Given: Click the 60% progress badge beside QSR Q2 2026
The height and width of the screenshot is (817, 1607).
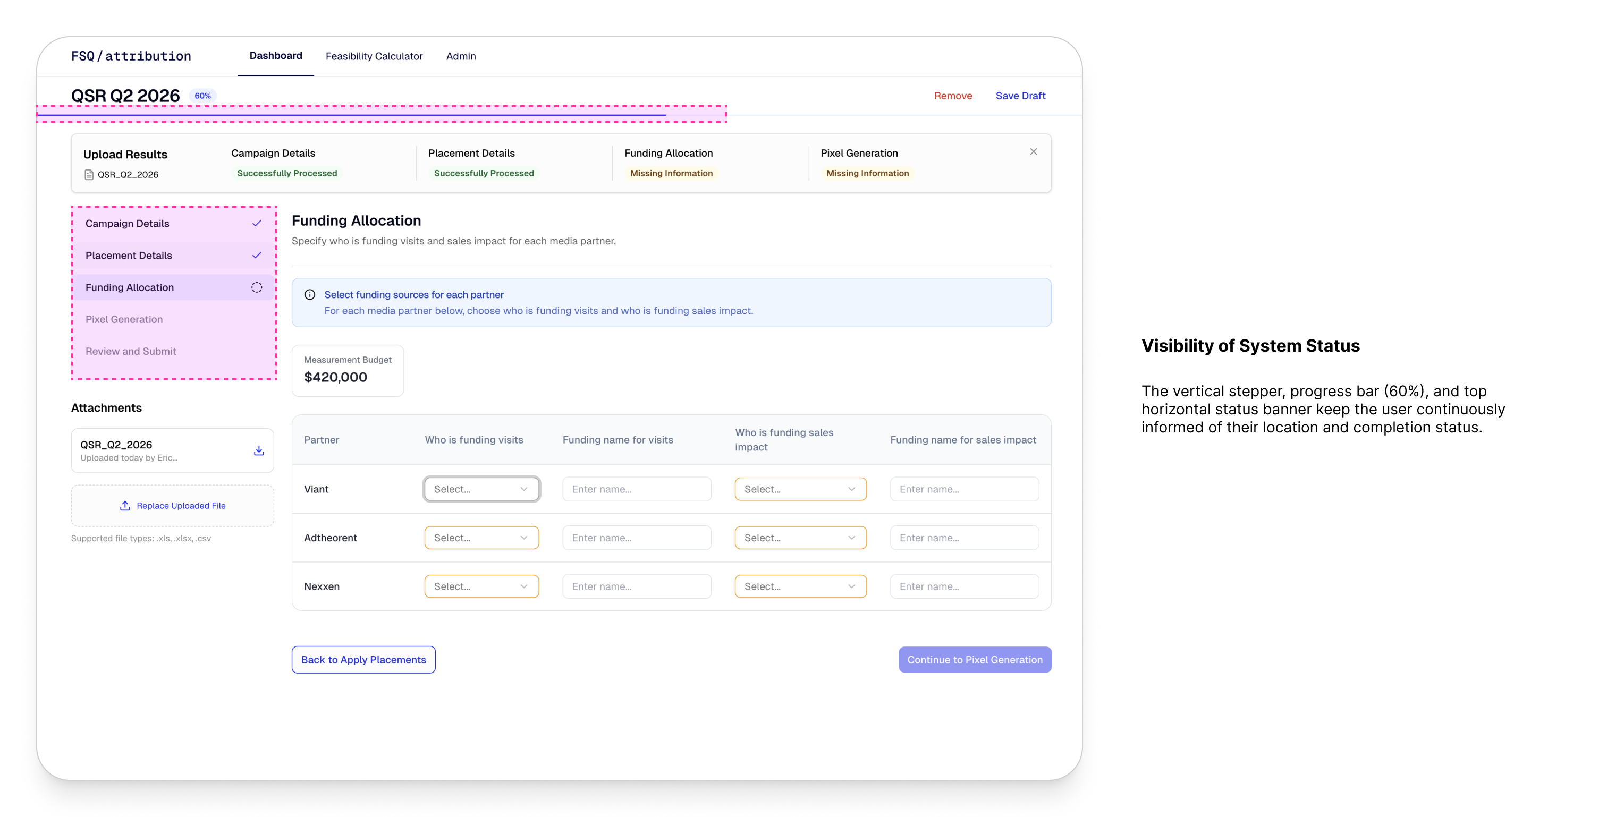Looking at the screenshot, I should 203,95.
